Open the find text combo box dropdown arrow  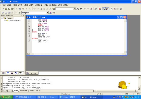(74, 9)
